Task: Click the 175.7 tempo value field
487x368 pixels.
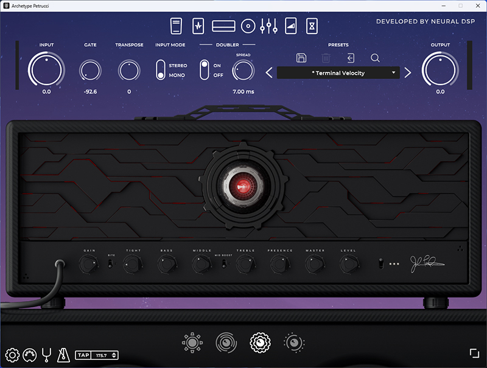Action: pyautogui.click(x=101, y=355)
